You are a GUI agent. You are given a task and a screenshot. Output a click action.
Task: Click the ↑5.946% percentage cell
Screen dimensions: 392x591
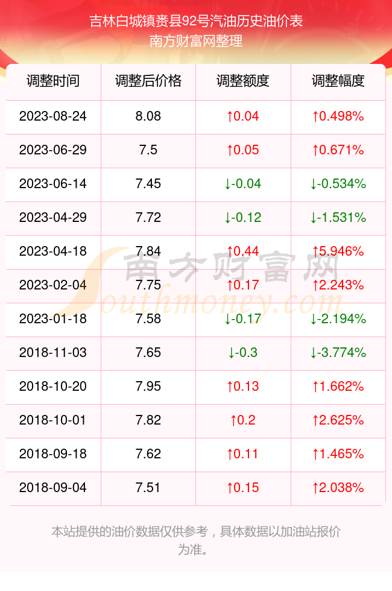click(338, 251)
